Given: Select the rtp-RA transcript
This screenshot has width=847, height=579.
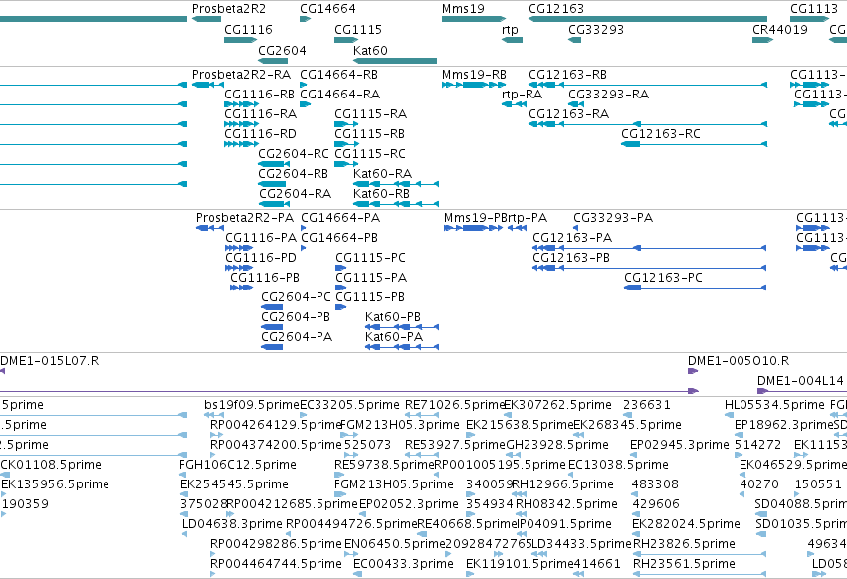Looking at the screenshot, I should 514,104.
